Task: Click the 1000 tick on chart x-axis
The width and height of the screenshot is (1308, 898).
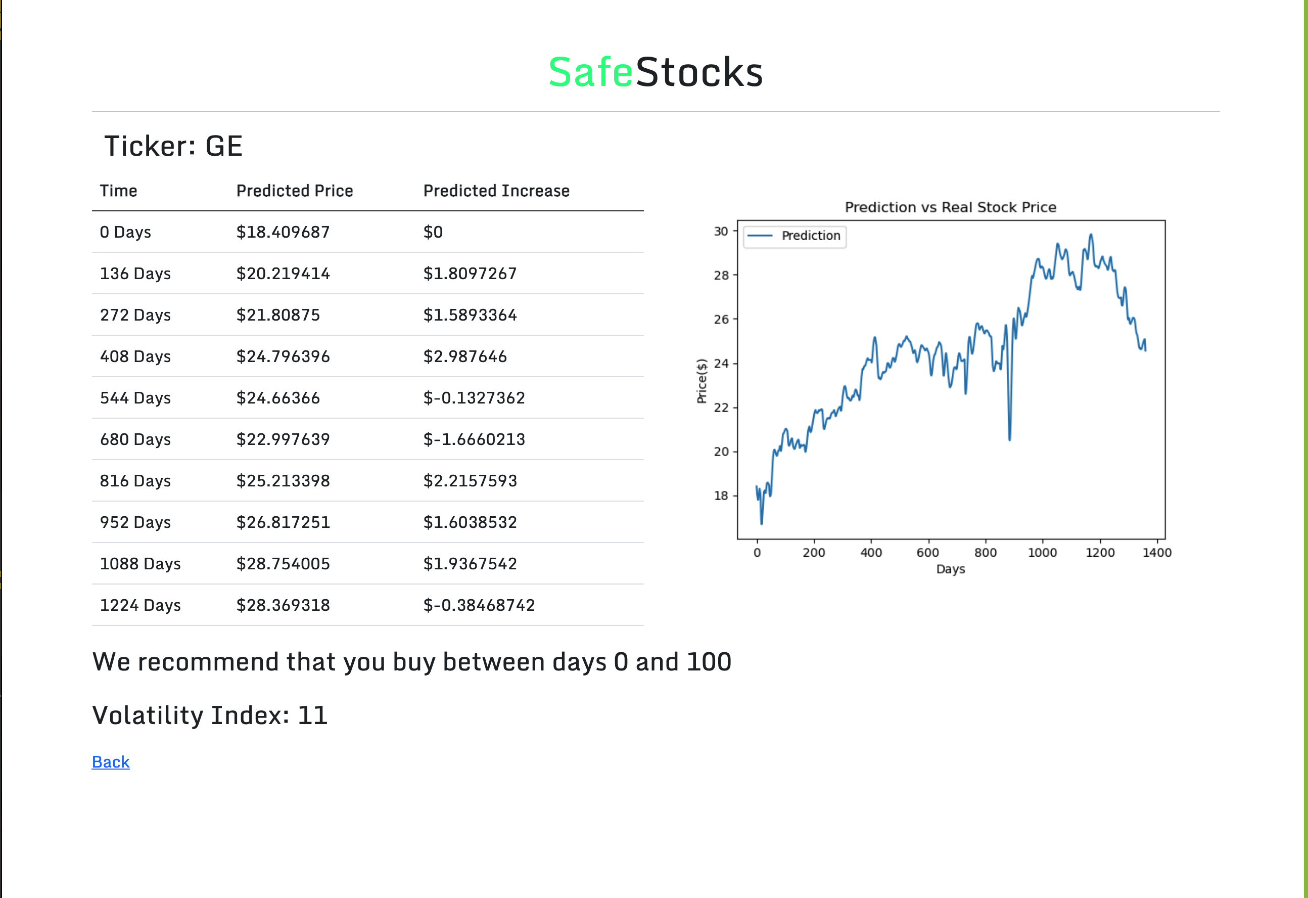Action: [1042, 553]
